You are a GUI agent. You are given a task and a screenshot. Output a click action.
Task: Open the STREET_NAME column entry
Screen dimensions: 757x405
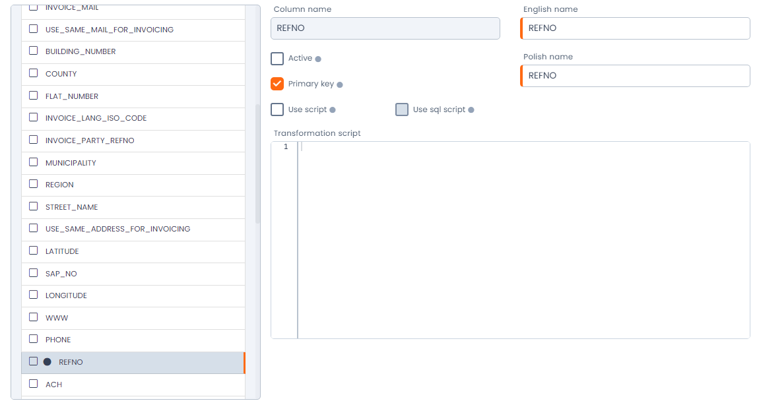click(x=71, y=207)
